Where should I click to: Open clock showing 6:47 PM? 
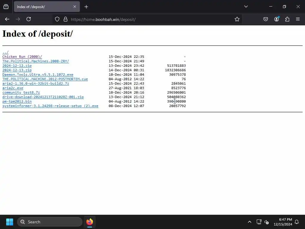point(283,222)
